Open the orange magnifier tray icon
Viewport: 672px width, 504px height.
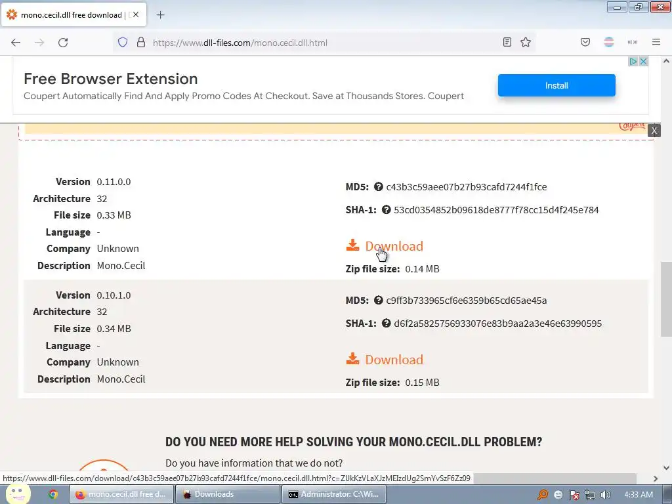point(543,495)
